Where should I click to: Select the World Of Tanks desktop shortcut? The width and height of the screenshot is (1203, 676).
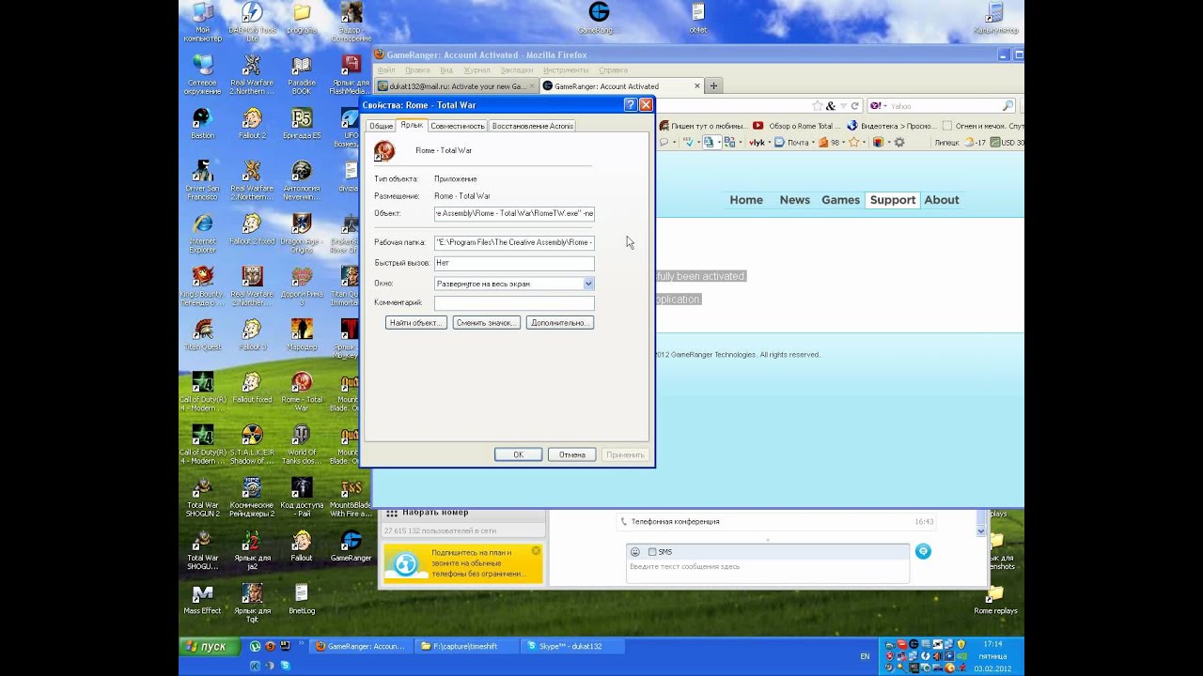click(302, 443)
